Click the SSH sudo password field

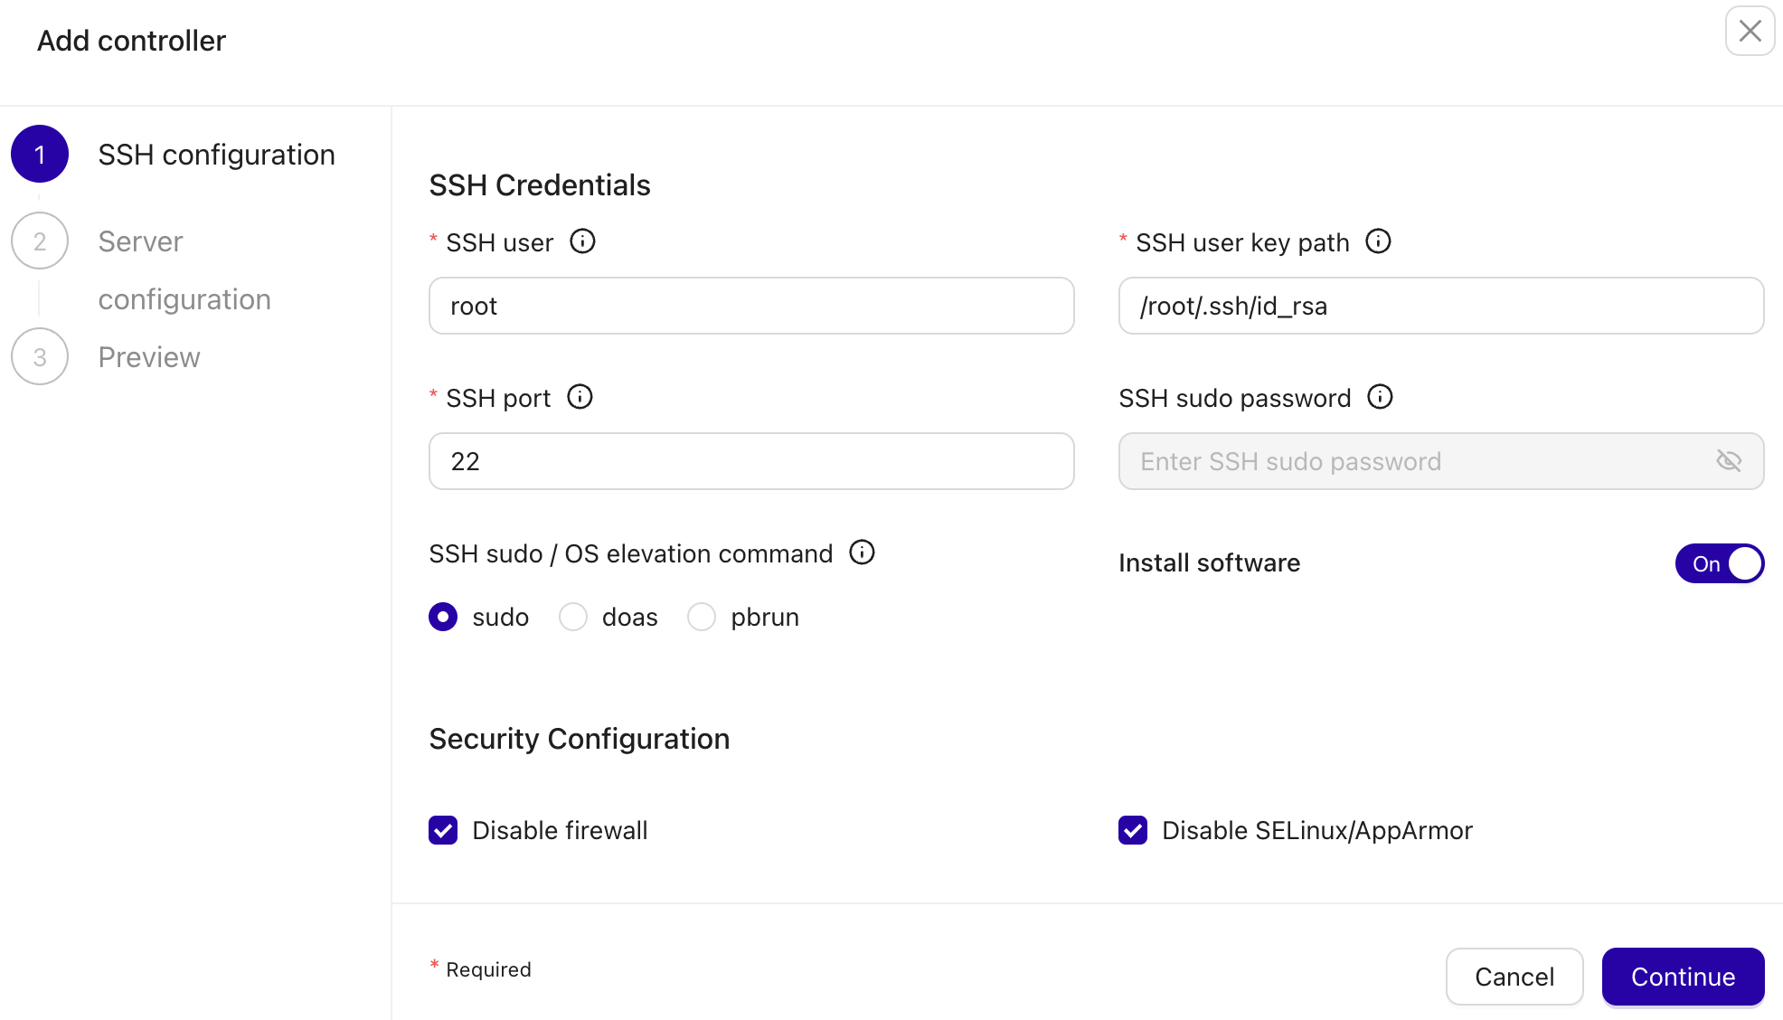pyautogui.click(x=1410, y=461)
